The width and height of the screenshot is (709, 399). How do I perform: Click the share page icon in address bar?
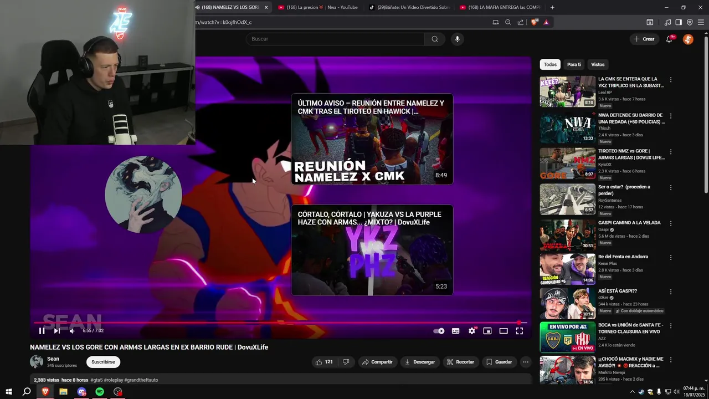coord(521,22)
